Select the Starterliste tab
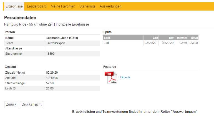The width and height of the screenshot is (214, 120). click(x=87, y=6)
